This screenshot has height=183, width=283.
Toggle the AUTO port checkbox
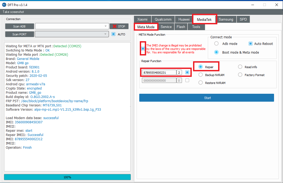click(x=114, y=34)
